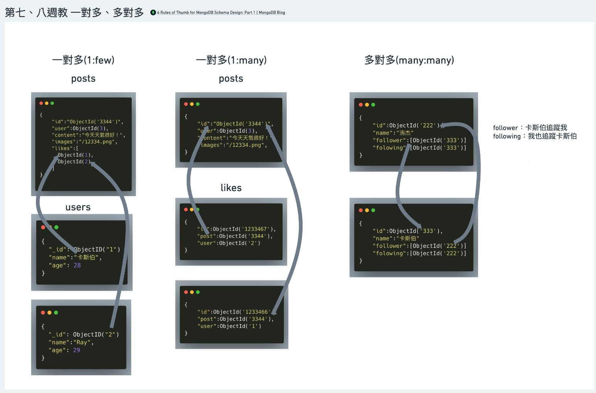Select the posts label under 一對多(1:many)
Image resolution: width=596 pixels, height=393 pixels.
(231, 79)
